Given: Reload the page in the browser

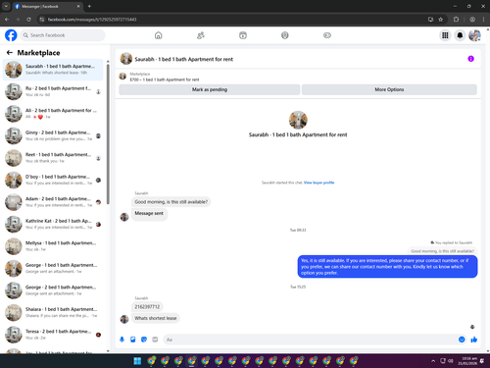Looking at the screenshot, I should [x=28, y=20].
